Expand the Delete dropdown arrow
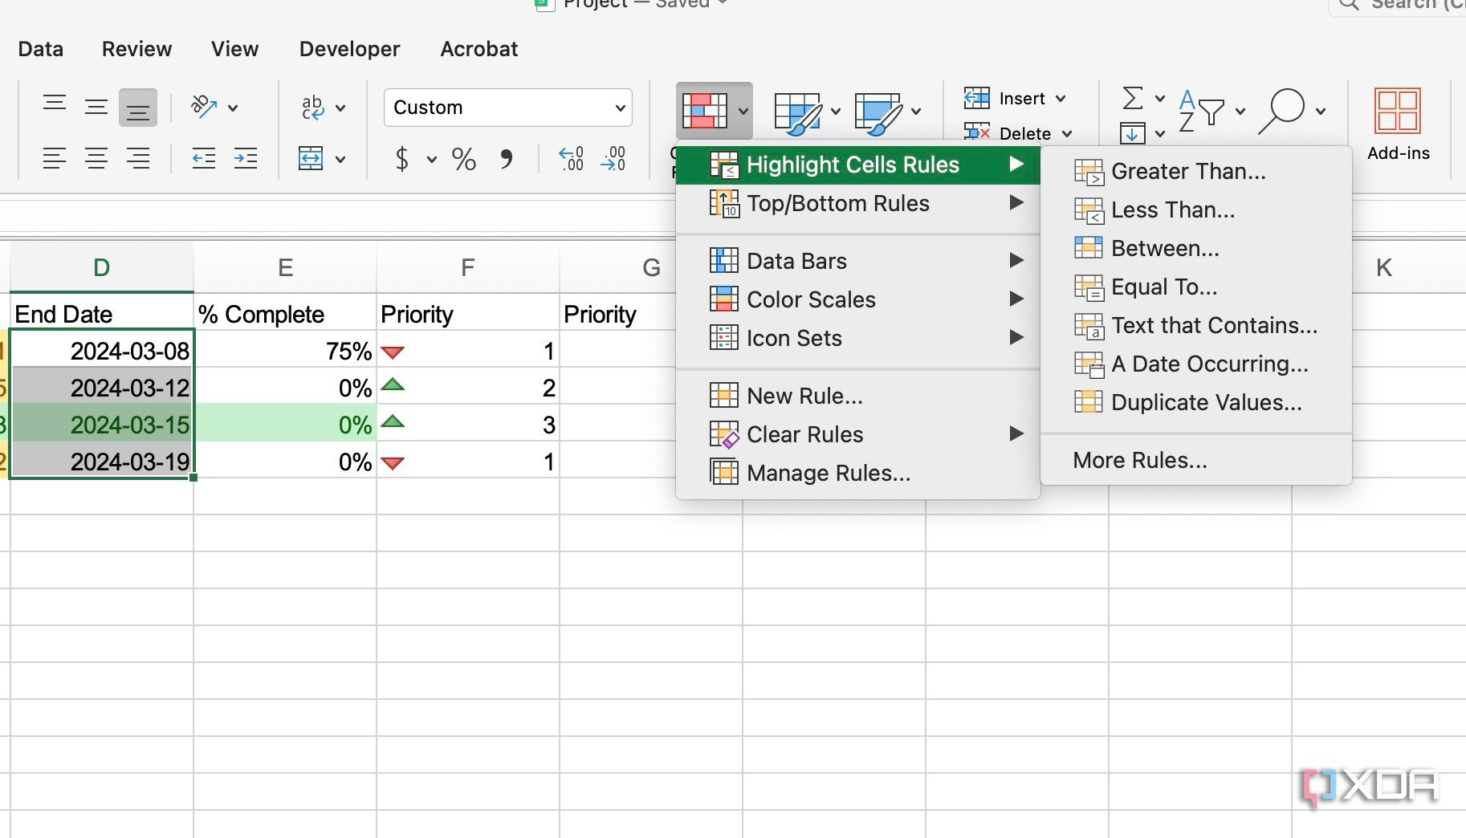The width and height of the screenshot is (1466, 838). click(1068, 133)
